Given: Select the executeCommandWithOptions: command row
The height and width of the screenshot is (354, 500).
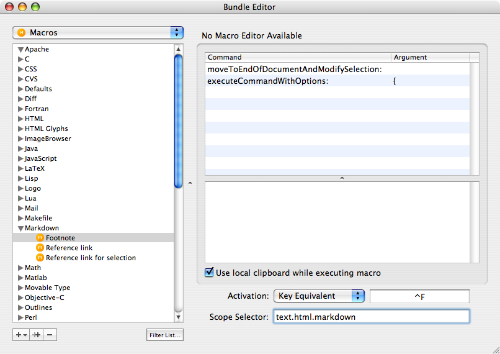Looking at the screenshot, I should (x=337, y=81).
